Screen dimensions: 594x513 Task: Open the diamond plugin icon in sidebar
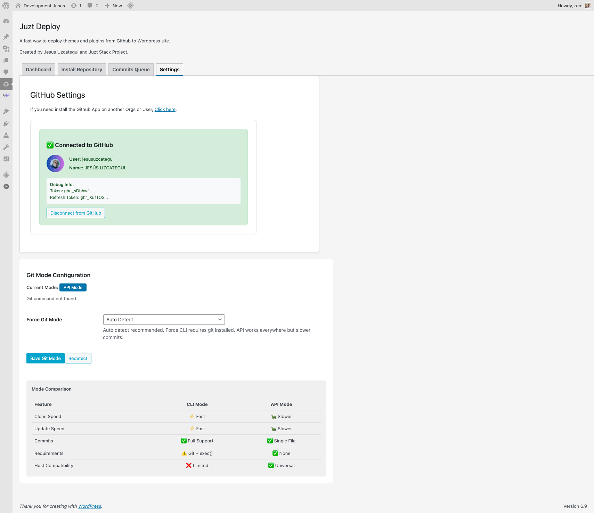[x=6, y=175]
